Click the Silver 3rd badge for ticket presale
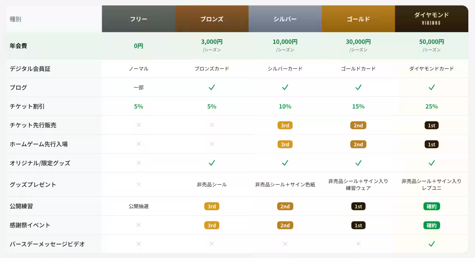This screenshot has width=475, height=258. pyautogui.click(x=285, y=125)
